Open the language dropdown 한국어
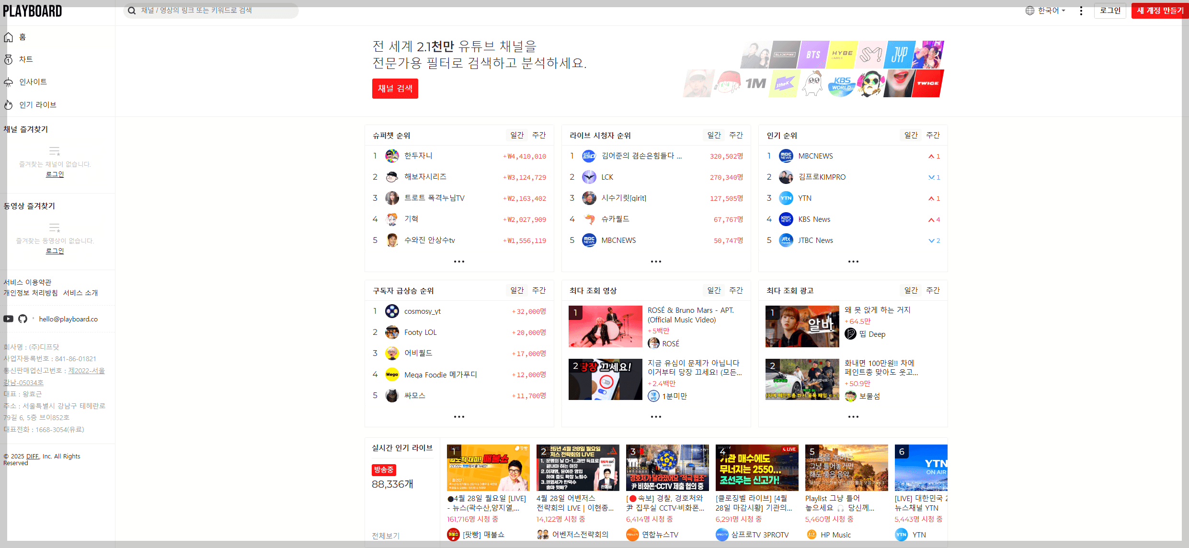Viewport: 1189px width, 548px height. click(x=1046, y=11)
